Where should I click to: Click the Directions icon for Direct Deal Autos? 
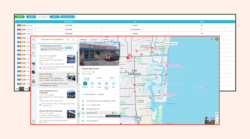[x=85, y=83]
